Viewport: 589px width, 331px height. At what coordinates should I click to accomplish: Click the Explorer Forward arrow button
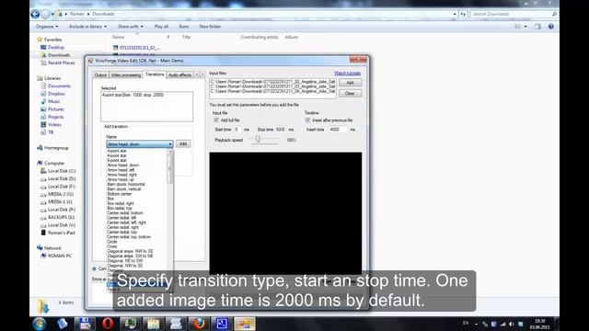tap(45, 15)
